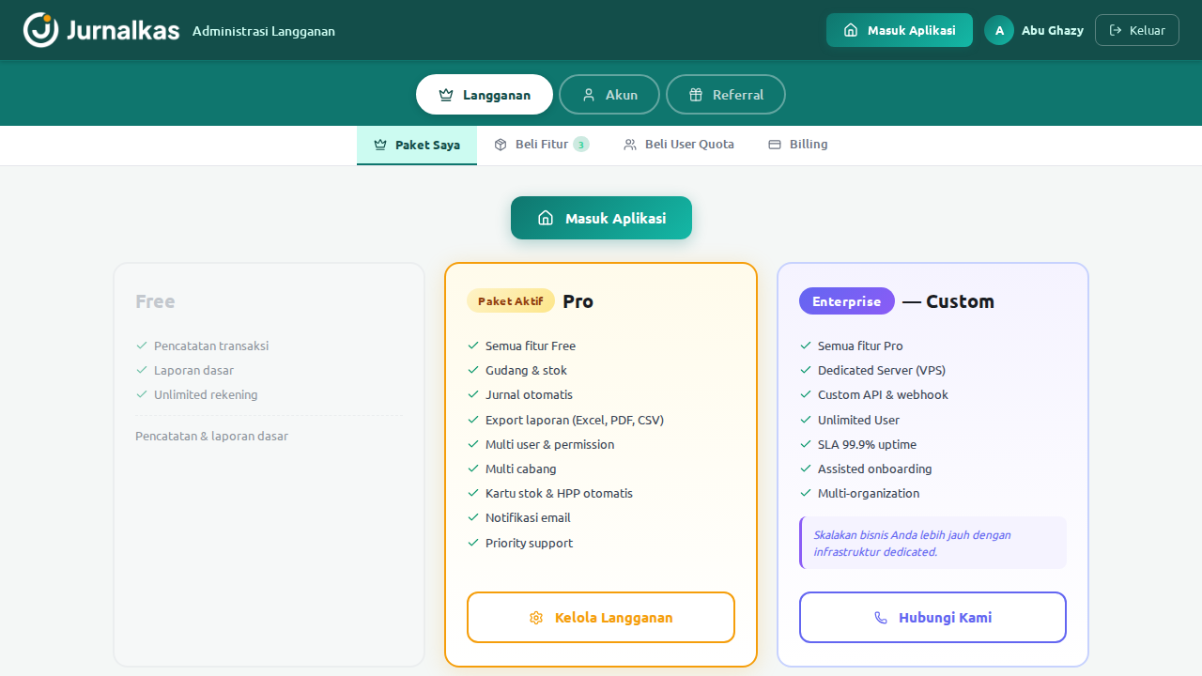Select the Langganan tab
The width and height of the screenshot is (1202, 676).
click(x=485, y=95)
